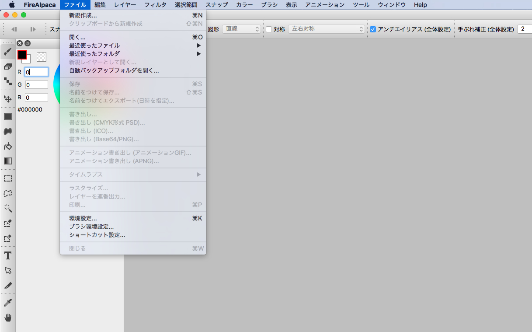Screen dimensions: 532x332
Task: Open the スナップ menu
Action: click(x=217, y=5)
